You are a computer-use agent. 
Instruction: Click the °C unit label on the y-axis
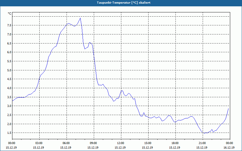[x=10, y=14]
